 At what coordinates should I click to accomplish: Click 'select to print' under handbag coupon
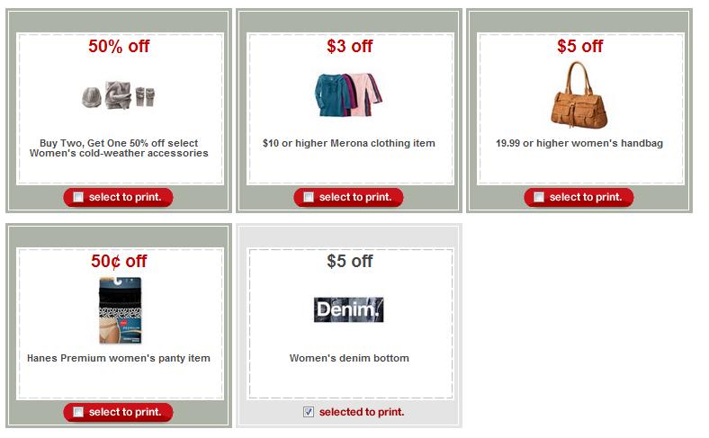[x=586, y=197]
